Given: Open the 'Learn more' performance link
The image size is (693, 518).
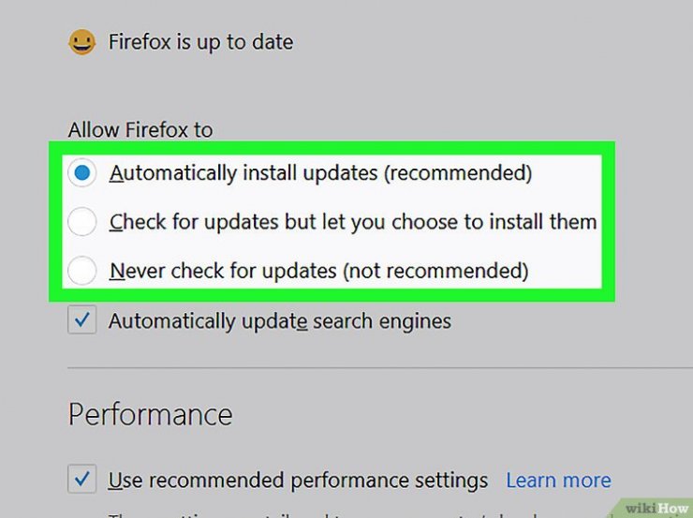Looking at the screenshot, I should tap(558, 481).
